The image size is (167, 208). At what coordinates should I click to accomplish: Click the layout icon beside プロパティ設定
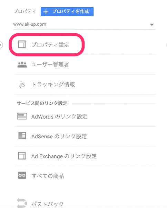(22, 44)
